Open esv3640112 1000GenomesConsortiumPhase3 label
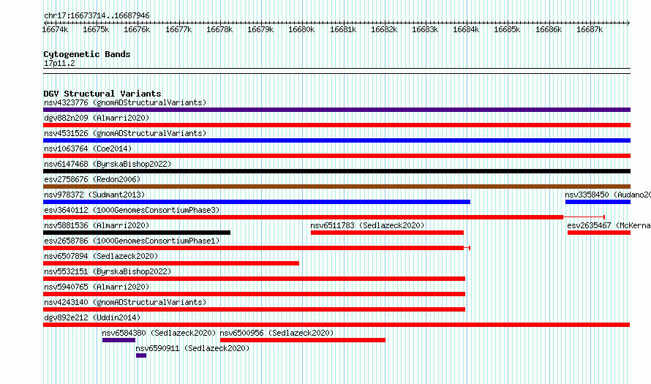Image resolution: width=651 pixels, height=384 pixels. click(x=132, y=210)
